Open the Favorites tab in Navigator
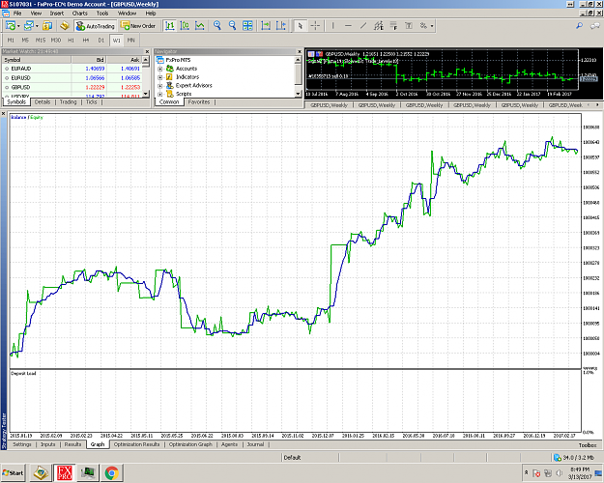604x483 pixels. click(199, 102)
